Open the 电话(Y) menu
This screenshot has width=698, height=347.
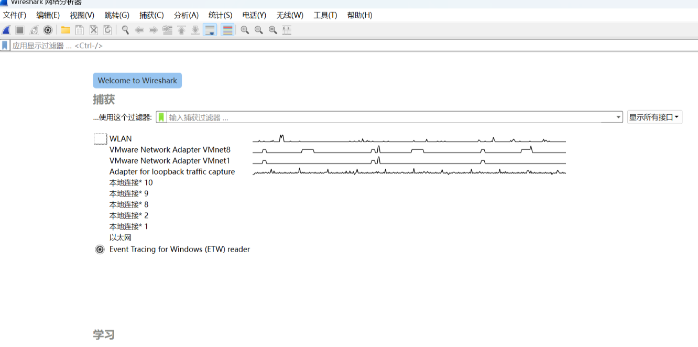(254, 15)
